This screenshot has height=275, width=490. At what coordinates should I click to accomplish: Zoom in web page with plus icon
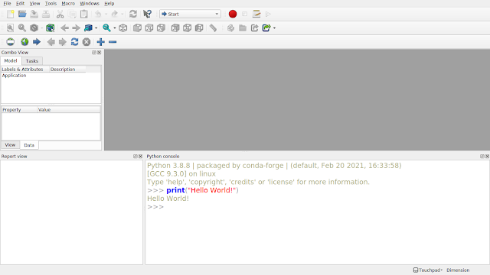(x=100, y=42)
